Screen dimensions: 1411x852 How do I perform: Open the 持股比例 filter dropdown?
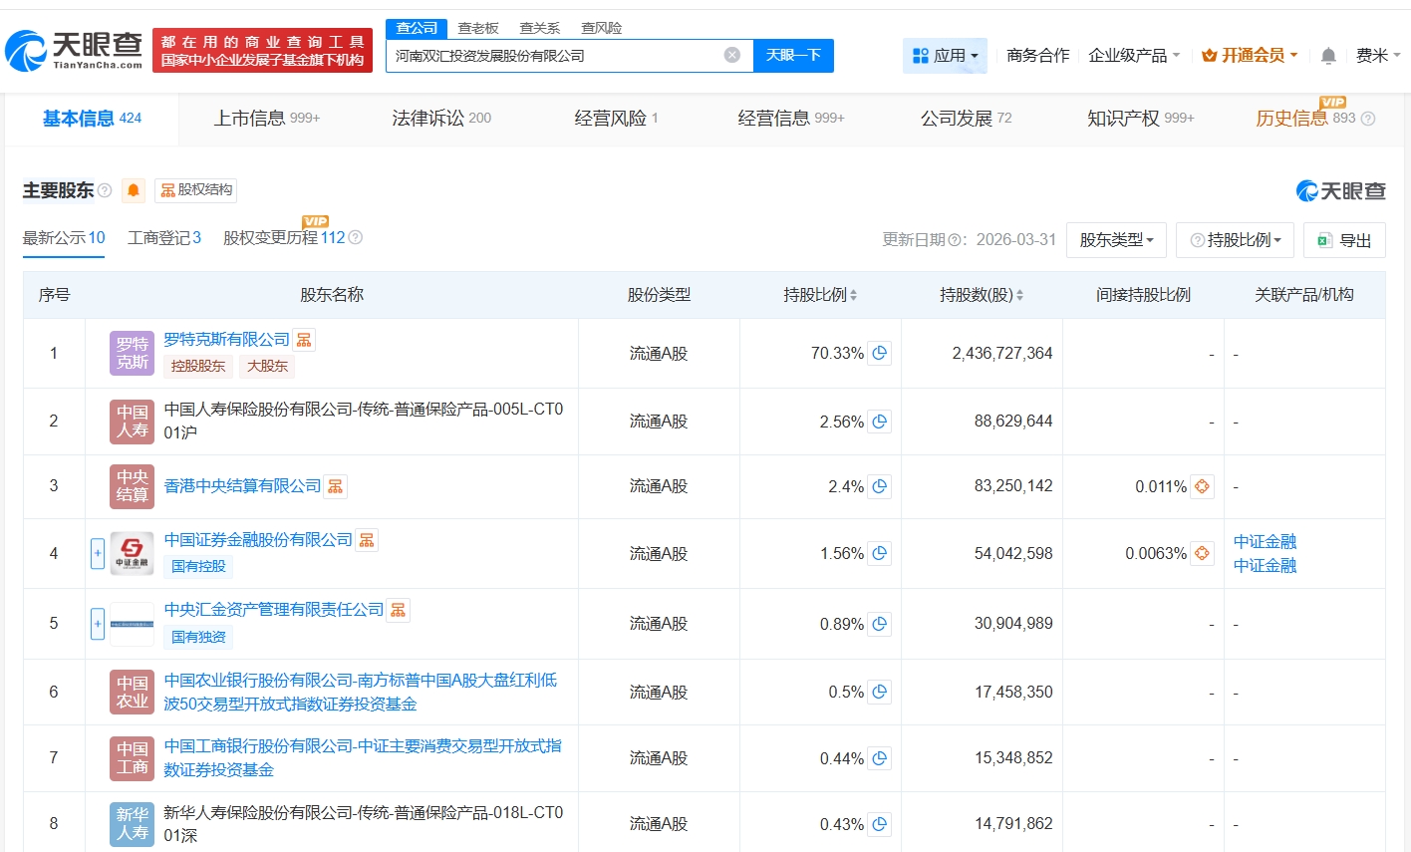[x=1236, y=240]
